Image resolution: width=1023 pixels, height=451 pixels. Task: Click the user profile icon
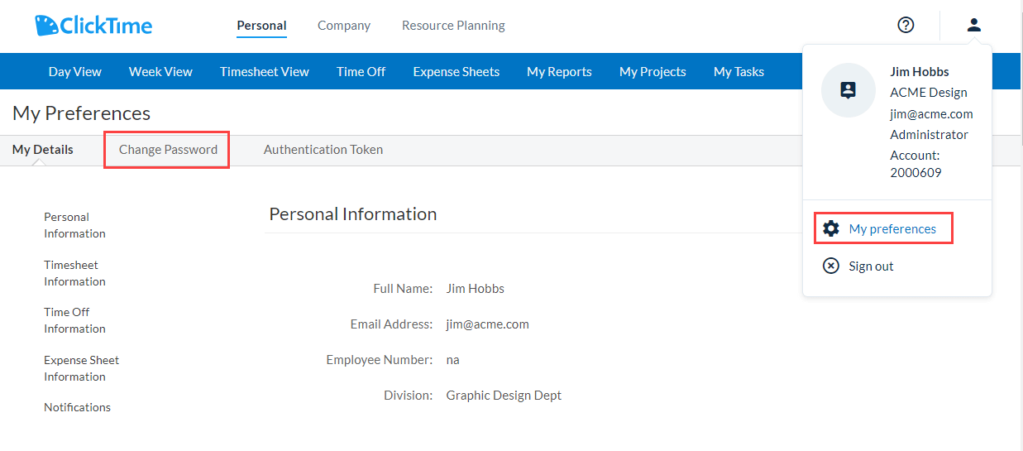tap(974, 25)
